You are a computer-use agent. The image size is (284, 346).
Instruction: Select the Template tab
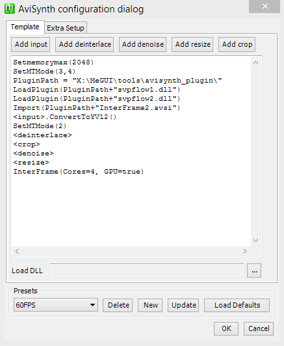pos(25,27)
